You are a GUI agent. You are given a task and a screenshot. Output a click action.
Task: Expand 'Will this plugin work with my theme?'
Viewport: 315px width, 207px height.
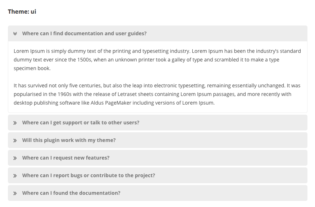click(x=69, y=140)
